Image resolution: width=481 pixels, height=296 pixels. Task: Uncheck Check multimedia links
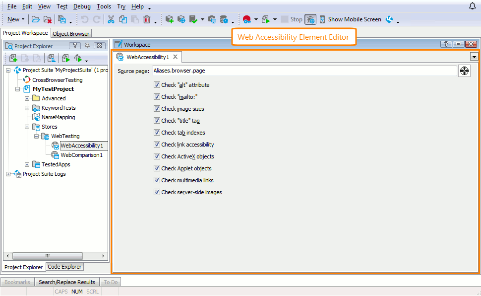point(157,180)
